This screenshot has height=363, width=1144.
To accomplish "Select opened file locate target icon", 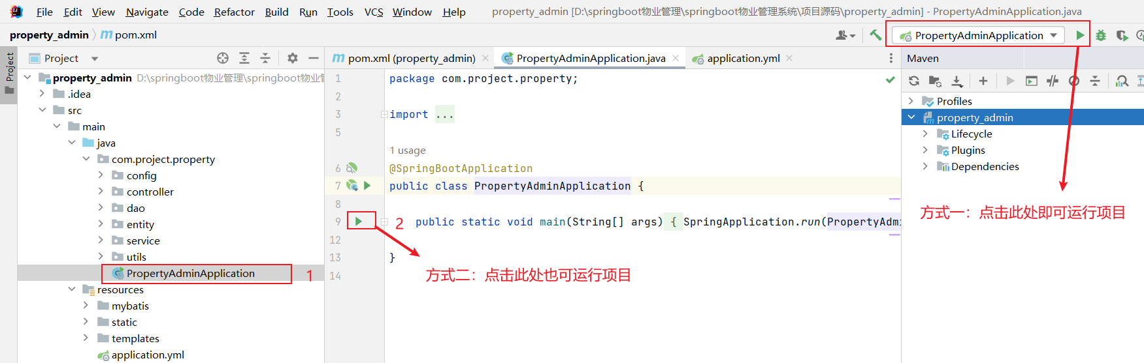I will (223, 58).
